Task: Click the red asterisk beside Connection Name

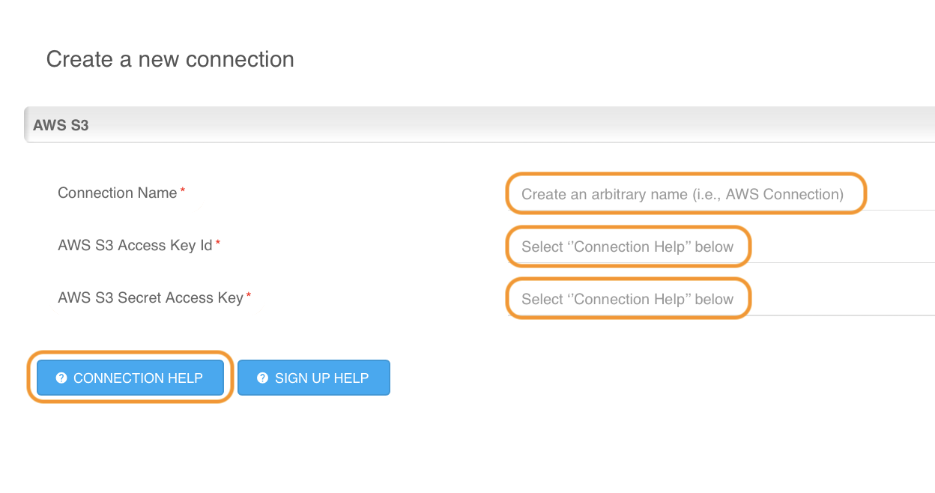Action: (183, 192)
